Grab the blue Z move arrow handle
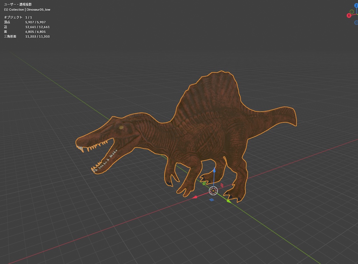Image resolution: width=358 pixels, height=264 pixels. tap(214, 170)
